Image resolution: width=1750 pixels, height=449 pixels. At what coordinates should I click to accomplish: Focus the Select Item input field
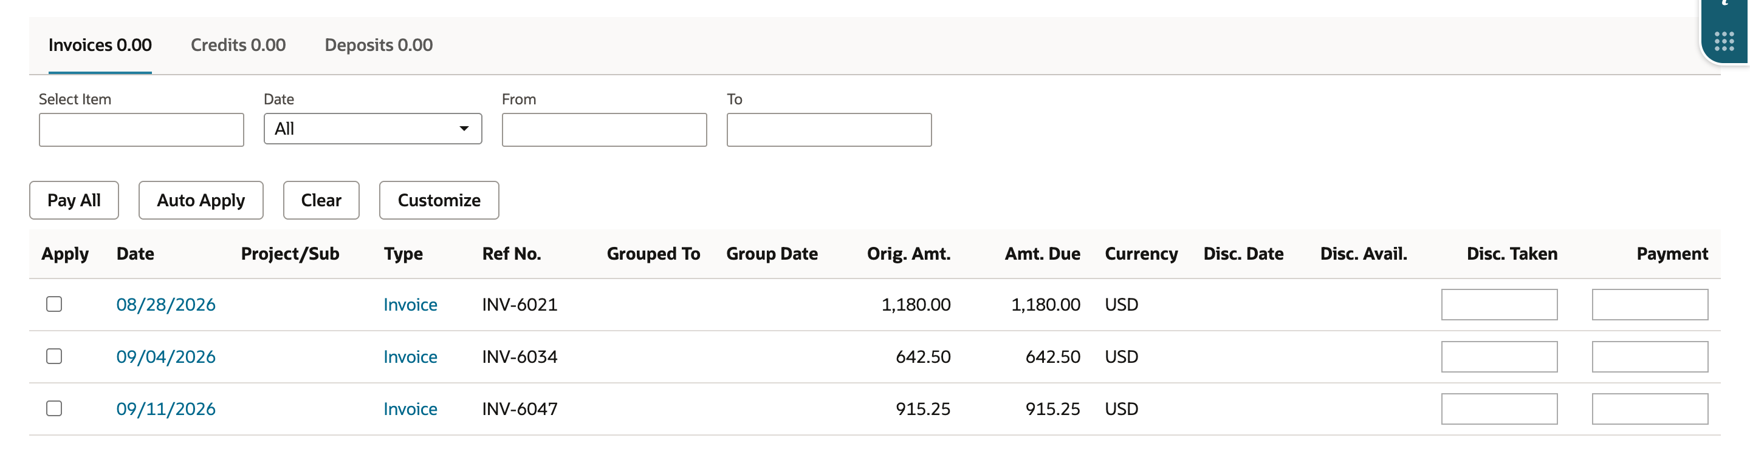142,130
